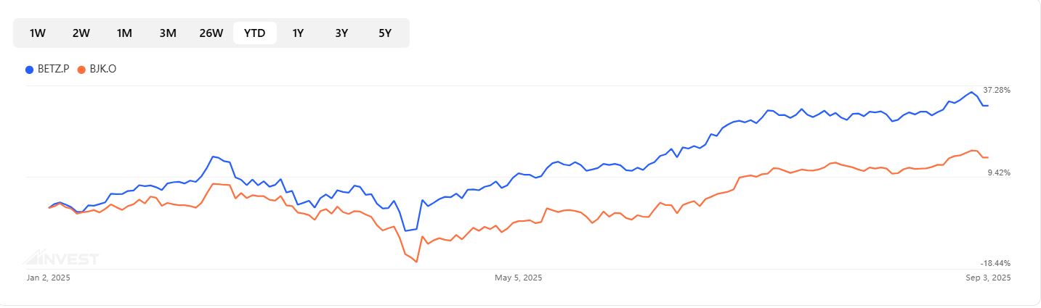Toggle the BETZ.P series label

53,70
